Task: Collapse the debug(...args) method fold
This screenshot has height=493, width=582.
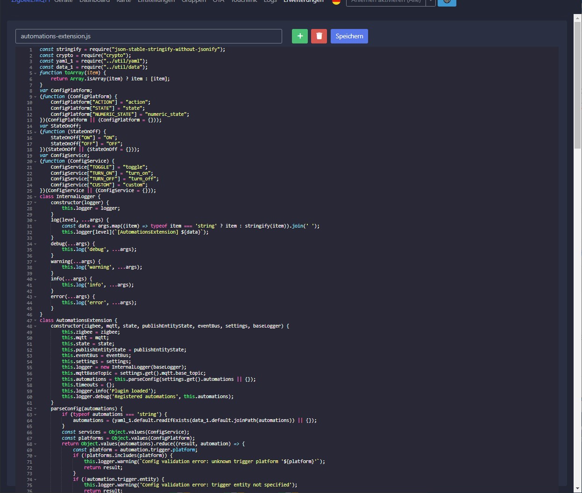Action: pos(35,244)
